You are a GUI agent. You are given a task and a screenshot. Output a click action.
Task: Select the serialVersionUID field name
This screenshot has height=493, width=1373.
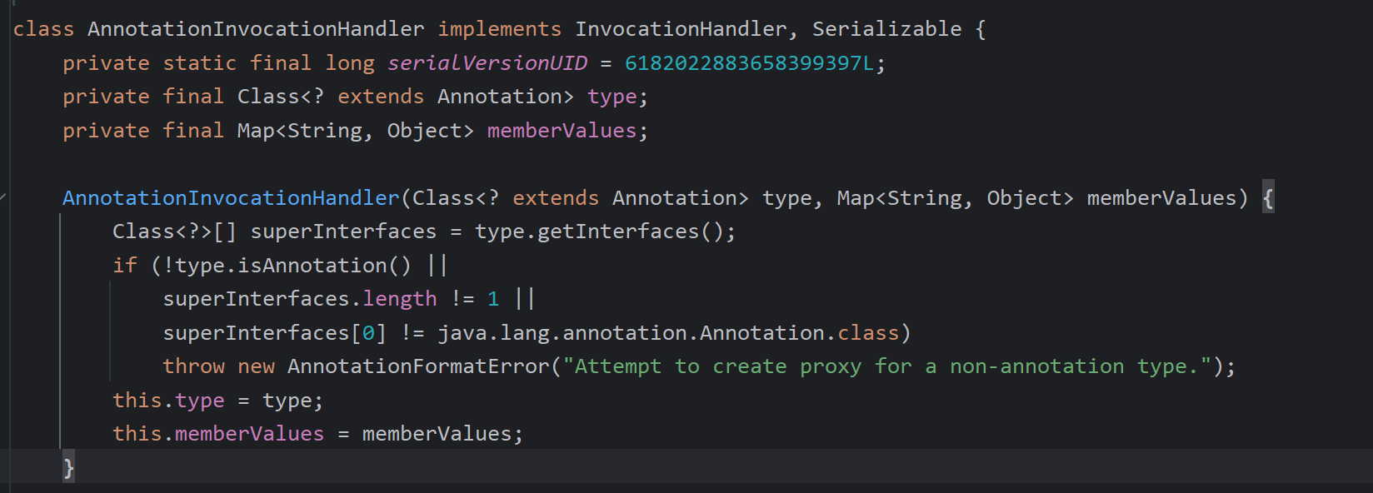487,63
